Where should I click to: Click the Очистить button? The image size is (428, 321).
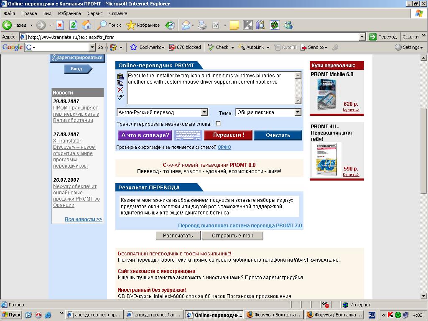pos(278,135)
